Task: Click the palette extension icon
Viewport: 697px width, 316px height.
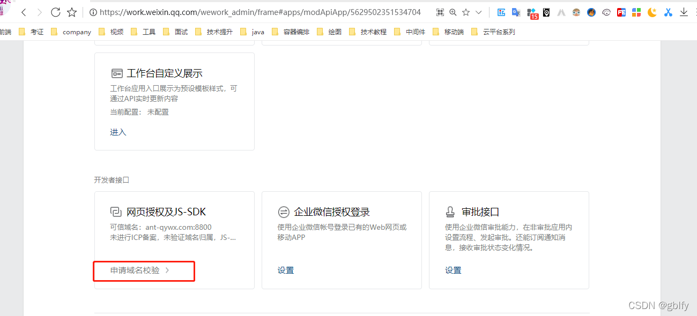Action: coord(606,12)
